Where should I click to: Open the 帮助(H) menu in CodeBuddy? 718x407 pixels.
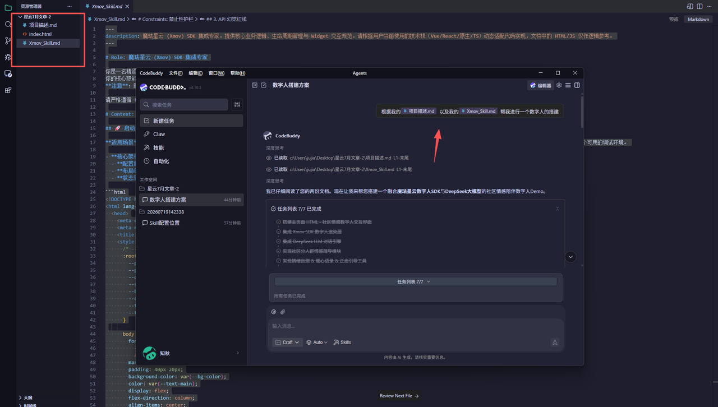[238, 73]
